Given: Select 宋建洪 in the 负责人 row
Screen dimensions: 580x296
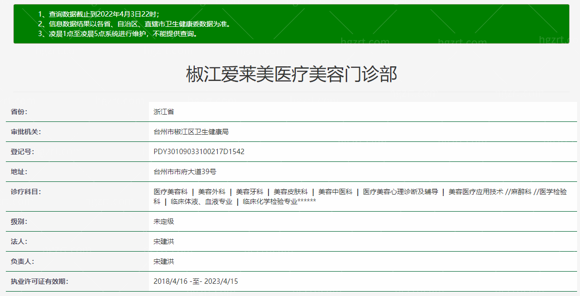Looking at the screenshot, I should click(x=164, y=261).
